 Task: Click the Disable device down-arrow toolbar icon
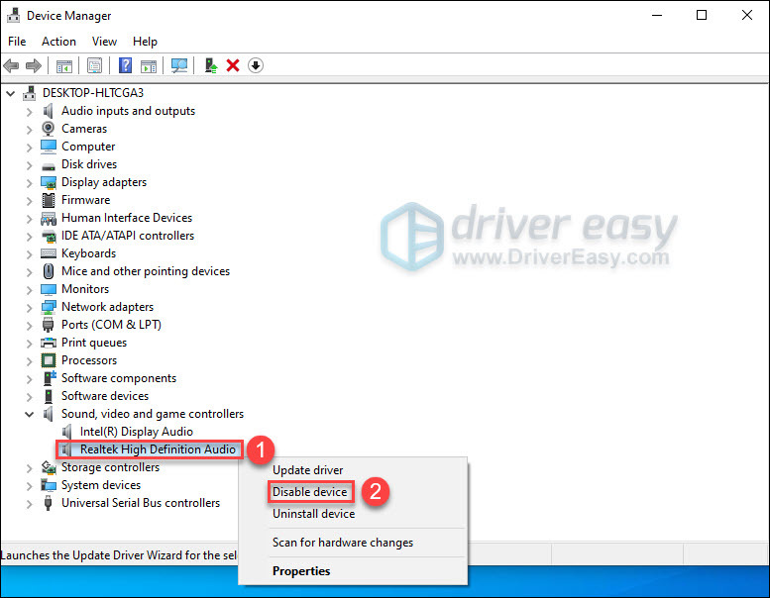(256, 65)
